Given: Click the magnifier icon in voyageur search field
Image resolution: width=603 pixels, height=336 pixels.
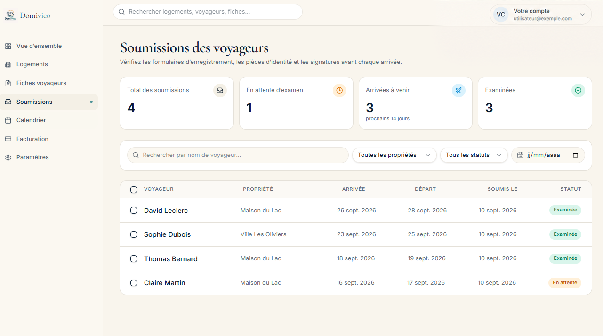Looking at the screenshot, I should tap(136, 155).
